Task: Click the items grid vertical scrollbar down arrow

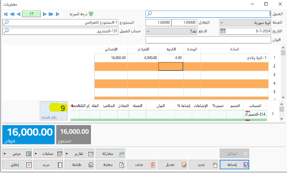Action: (x=283, y=97)
